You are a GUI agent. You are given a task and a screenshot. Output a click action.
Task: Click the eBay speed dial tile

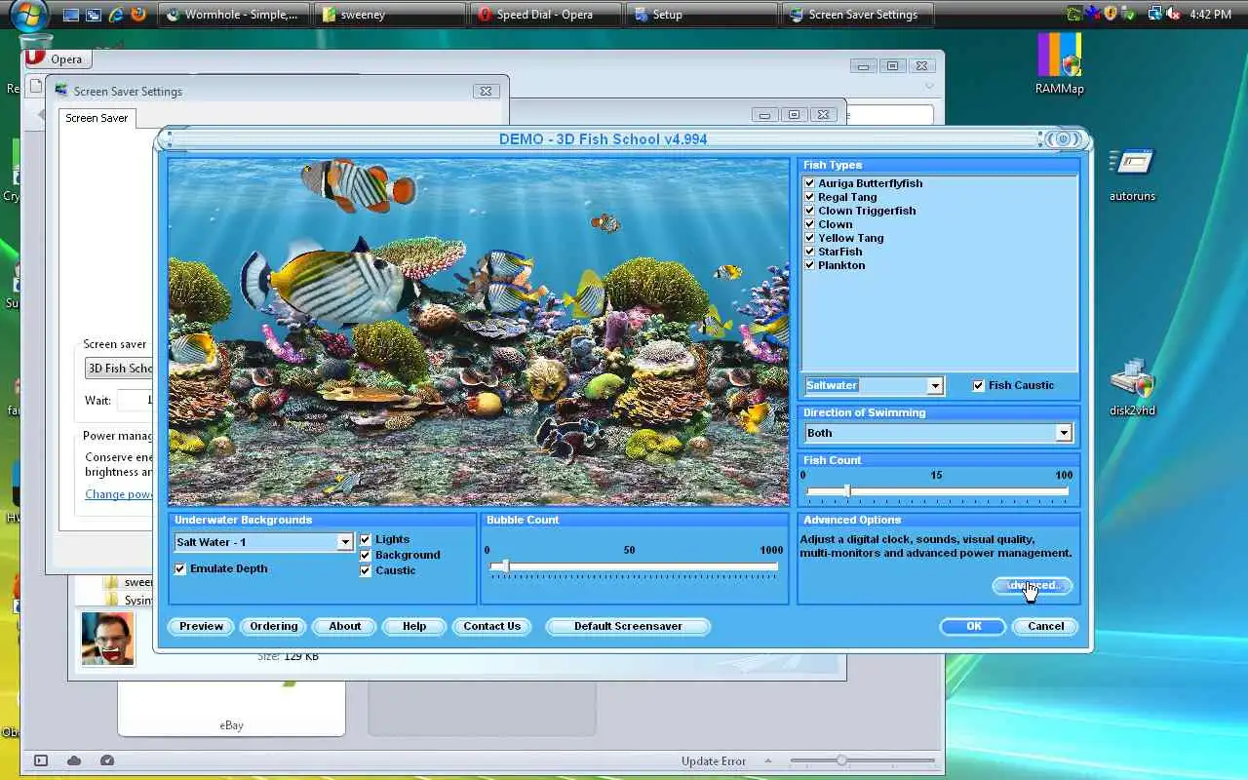tap(231, 709)
